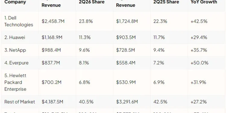Click the 42.5% share cell in Rest of Market row
226x113 pixels.
[x=160, y=102]
